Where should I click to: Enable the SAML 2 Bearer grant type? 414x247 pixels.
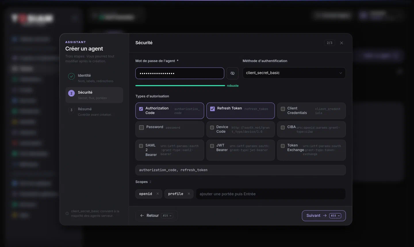141,146
